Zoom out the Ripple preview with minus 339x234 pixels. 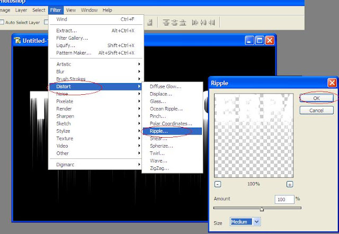218,184
